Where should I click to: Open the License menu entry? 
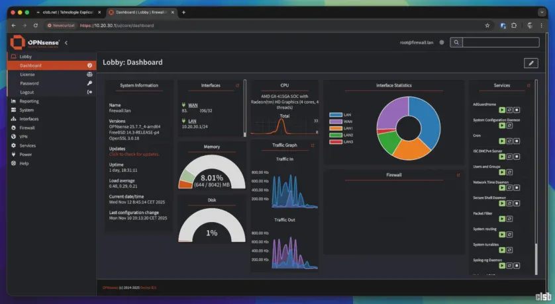tap(52, 75)
